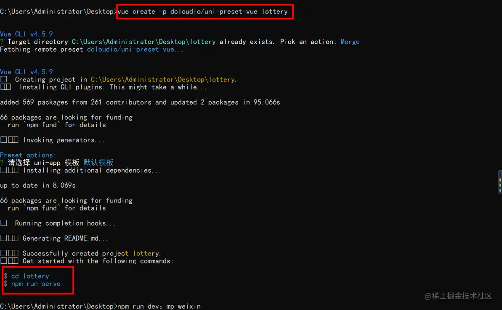Click 'Invoking generators...' line

tap(52, 140)
